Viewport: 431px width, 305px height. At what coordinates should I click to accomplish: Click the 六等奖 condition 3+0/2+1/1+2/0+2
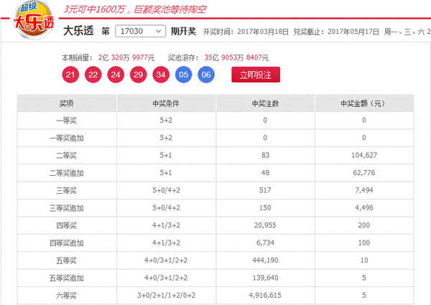click(167, 296)
